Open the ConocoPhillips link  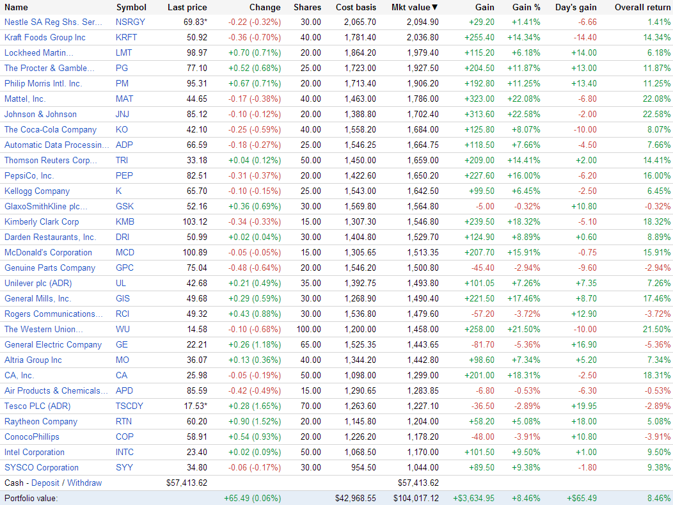click(32, 437)
